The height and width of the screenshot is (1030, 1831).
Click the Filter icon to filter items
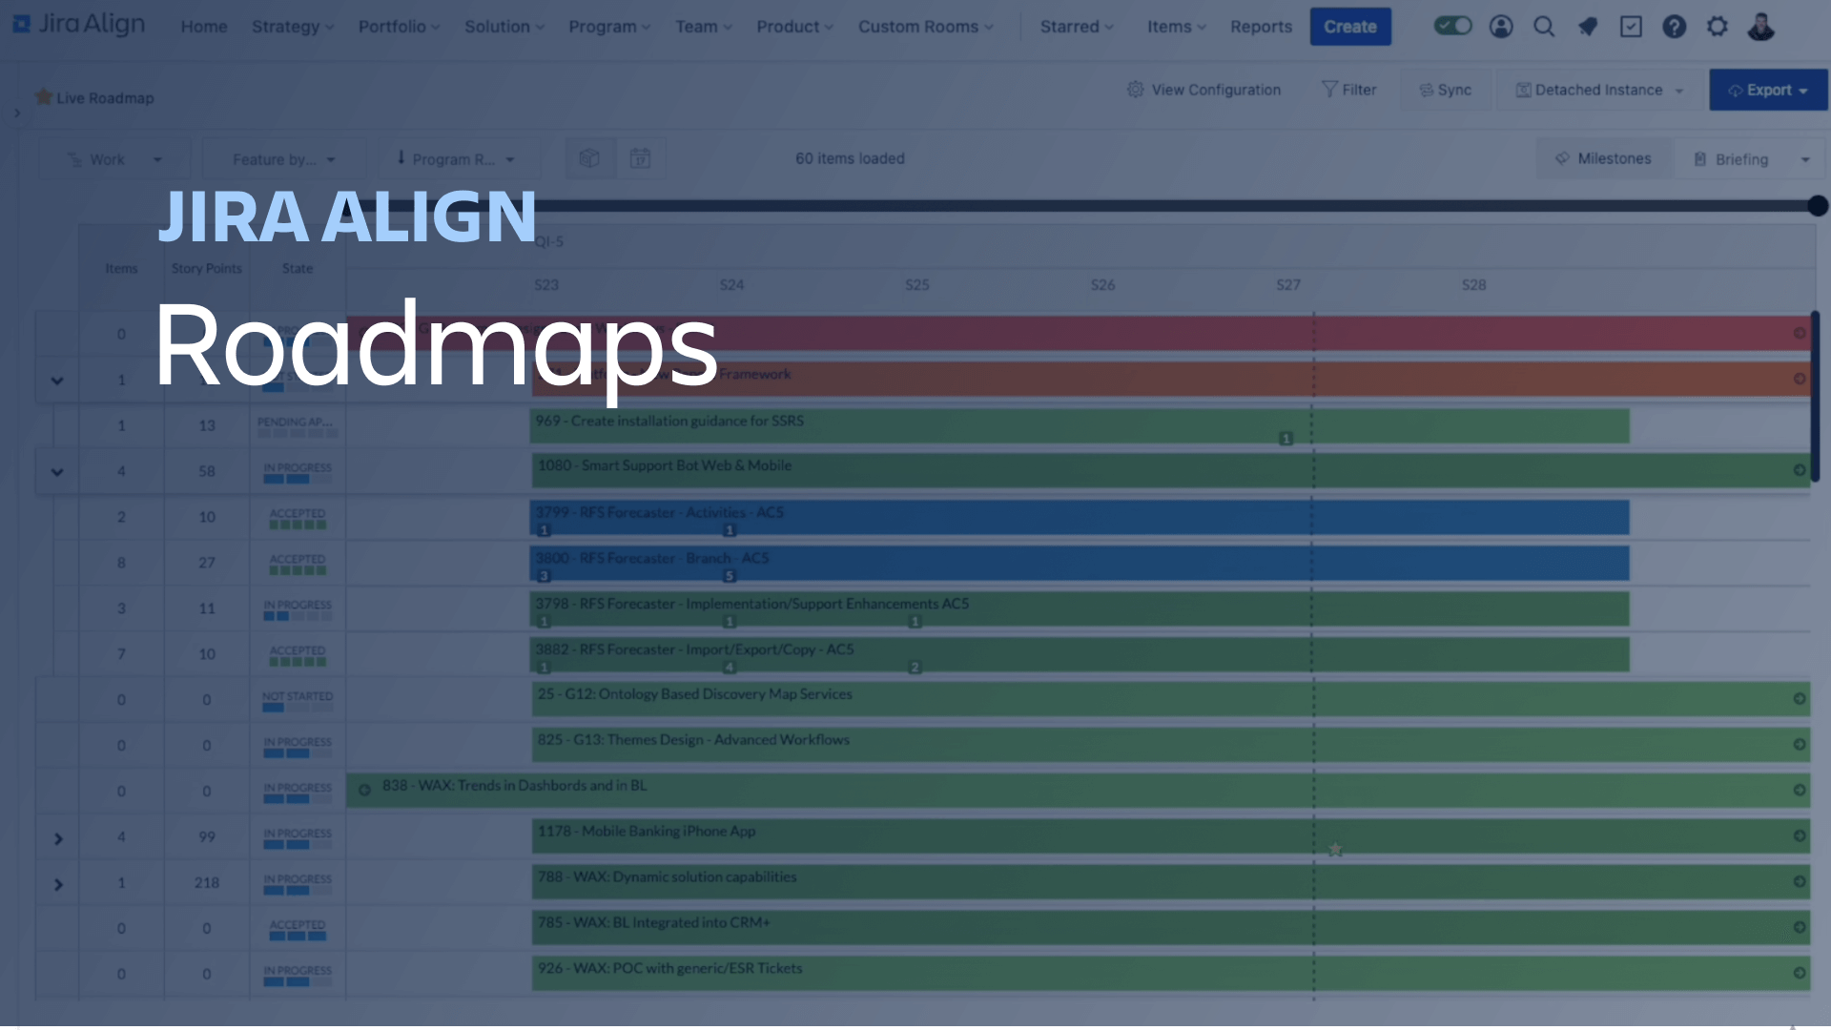coord(1347,90)
